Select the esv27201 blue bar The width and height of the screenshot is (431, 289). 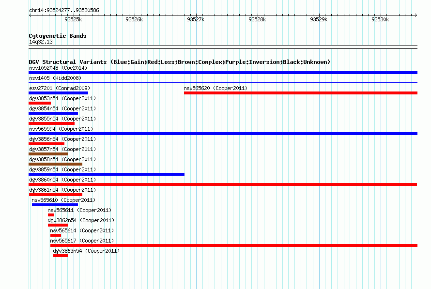click(x=58, y=93)
